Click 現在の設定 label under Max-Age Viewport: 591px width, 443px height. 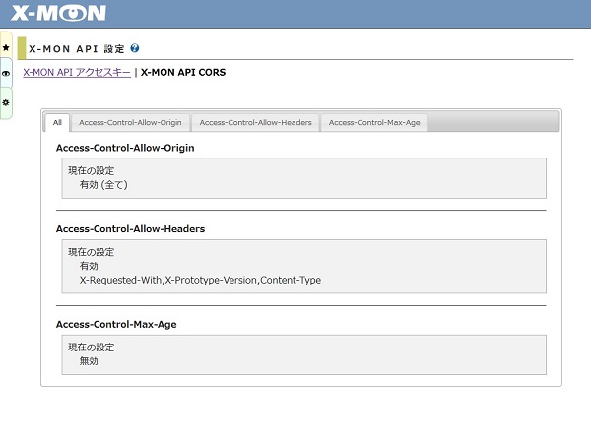pos(92,348)
